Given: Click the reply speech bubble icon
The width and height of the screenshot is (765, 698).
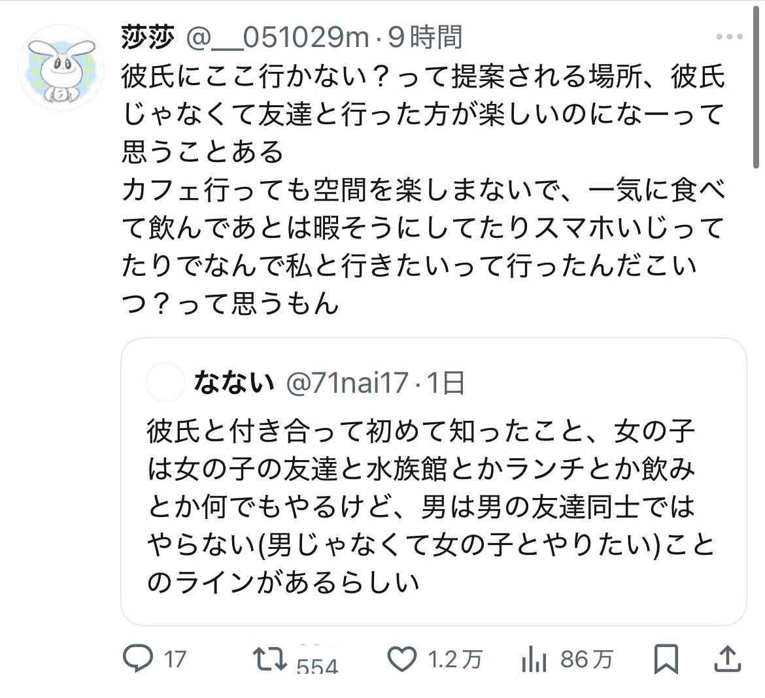Looking at the screenshot, I should [x=138, y=658].
